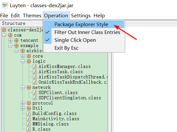Screen dimensions: 177x132
Task: Open the Edit menu
Action: pyautogui.click(x=15, y=15)
